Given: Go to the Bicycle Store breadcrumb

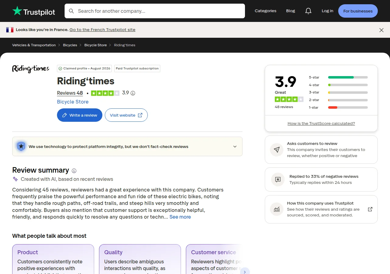Looking at the screenshot, I should (x=96, y=45).
